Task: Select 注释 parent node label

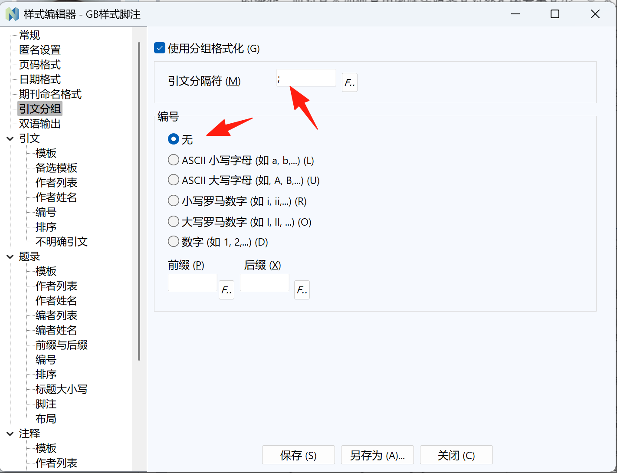Action: (30, 434)
